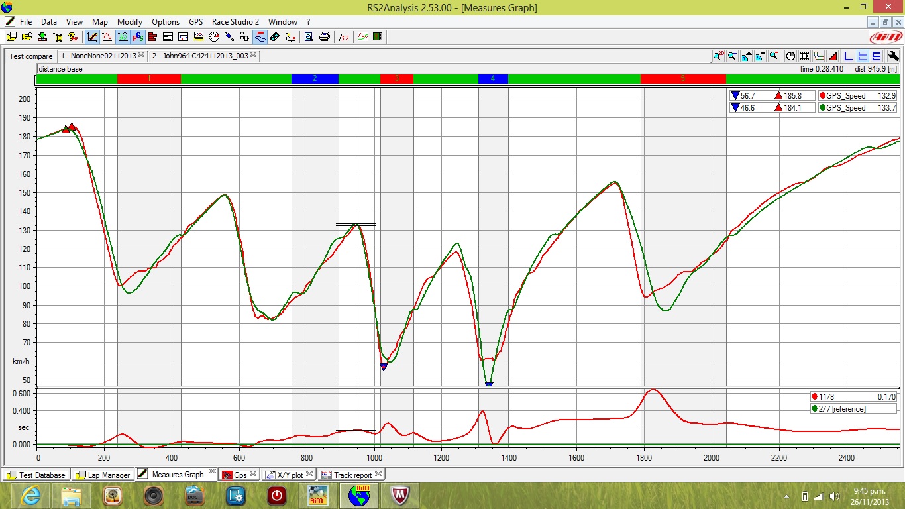Image resolution: width=905 pixels, height=509 pixels.
Task: Select sector 5 red segment marker
Action: click(683, 79)
